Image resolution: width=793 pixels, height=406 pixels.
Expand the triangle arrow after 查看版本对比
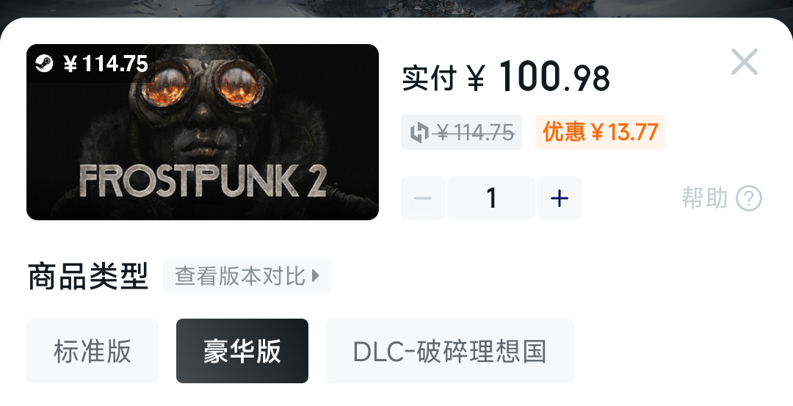click(x=316, y=276)
